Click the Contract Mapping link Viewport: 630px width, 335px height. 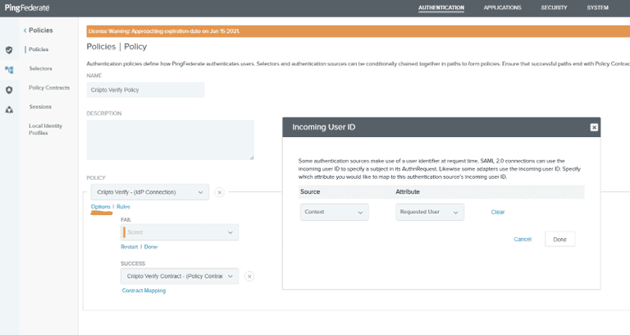144,291
